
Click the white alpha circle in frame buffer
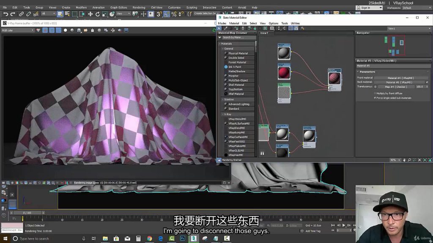pyautogui.click(x=66, y=30)
